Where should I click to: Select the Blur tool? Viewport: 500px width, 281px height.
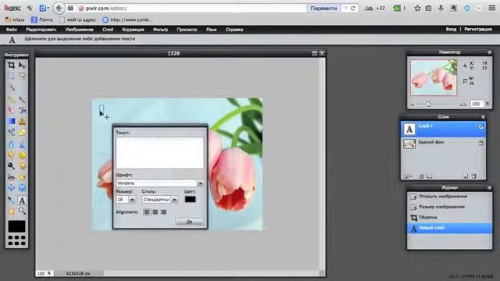(x=11, y=144)
